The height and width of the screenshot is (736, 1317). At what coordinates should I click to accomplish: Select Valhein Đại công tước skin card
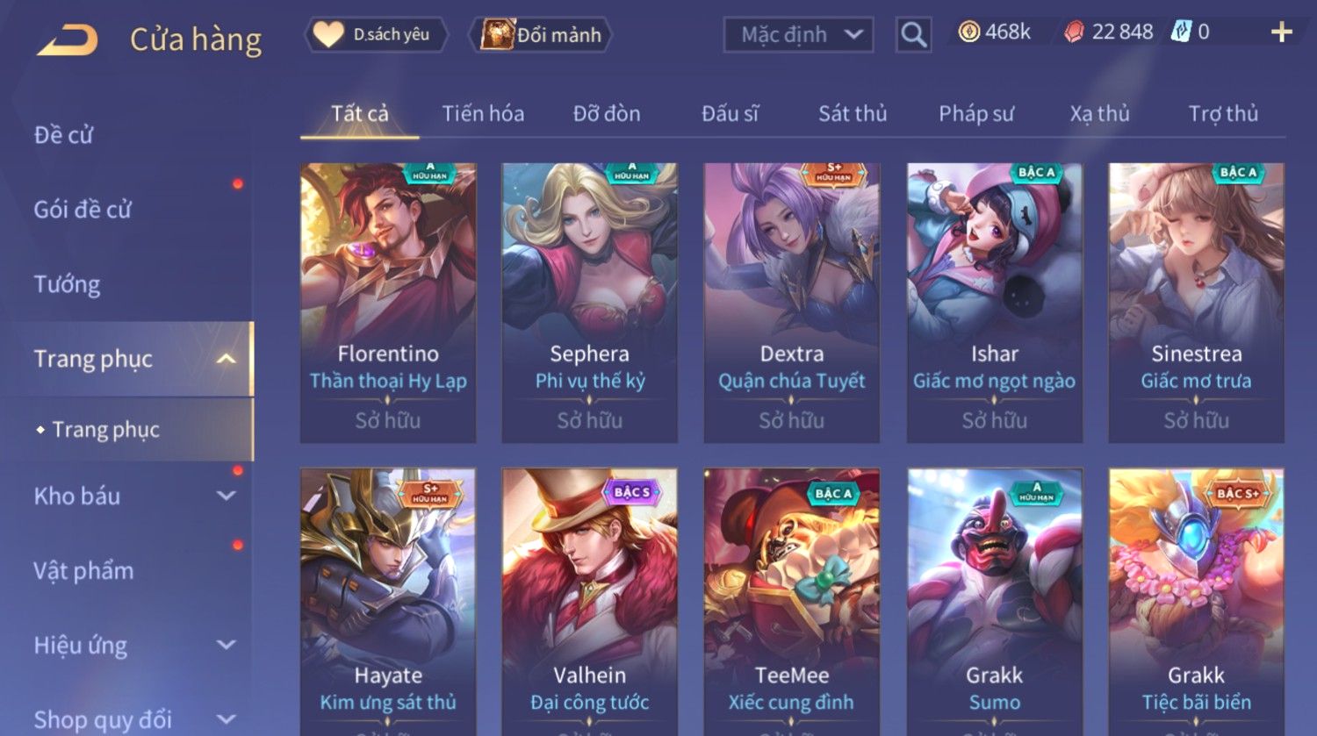[590, 602]
